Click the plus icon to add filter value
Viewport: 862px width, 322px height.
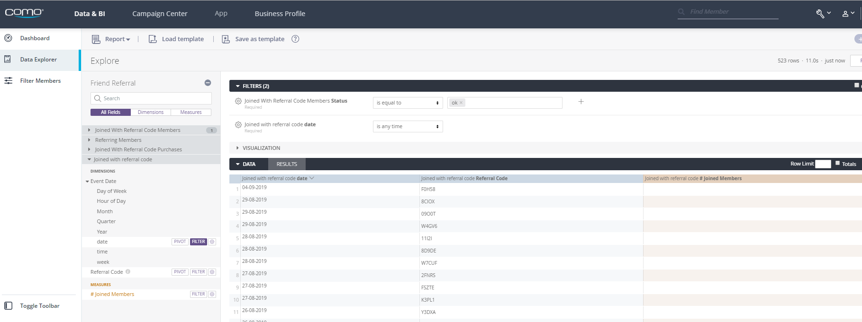[x=581, y=102]
